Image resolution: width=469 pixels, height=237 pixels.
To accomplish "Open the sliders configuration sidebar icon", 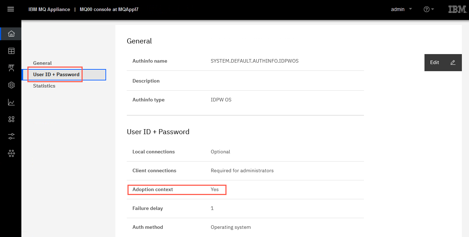I will [x=11, y=136].
